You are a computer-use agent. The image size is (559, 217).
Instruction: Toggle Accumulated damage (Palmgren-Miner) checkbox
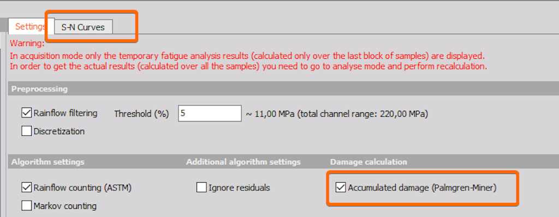(x=341, y=187)
